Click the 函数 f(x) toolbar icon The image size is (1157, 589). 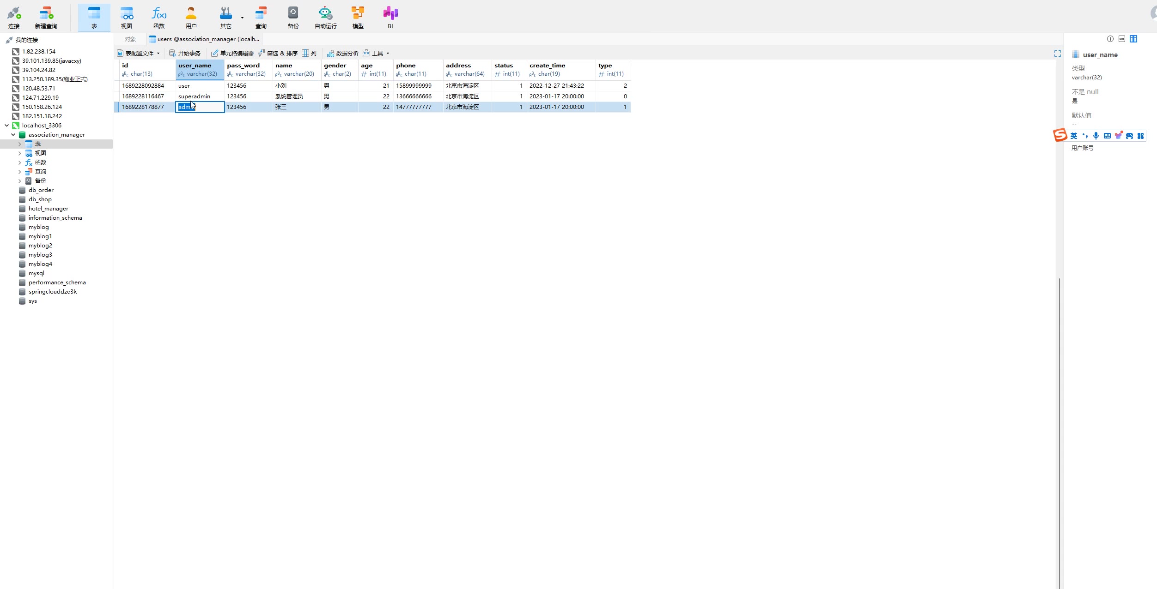[158, 18]
